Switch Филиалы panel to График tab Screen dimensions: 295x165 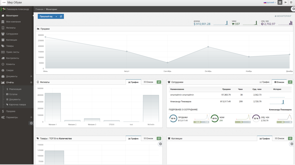(x=133, y=82)
